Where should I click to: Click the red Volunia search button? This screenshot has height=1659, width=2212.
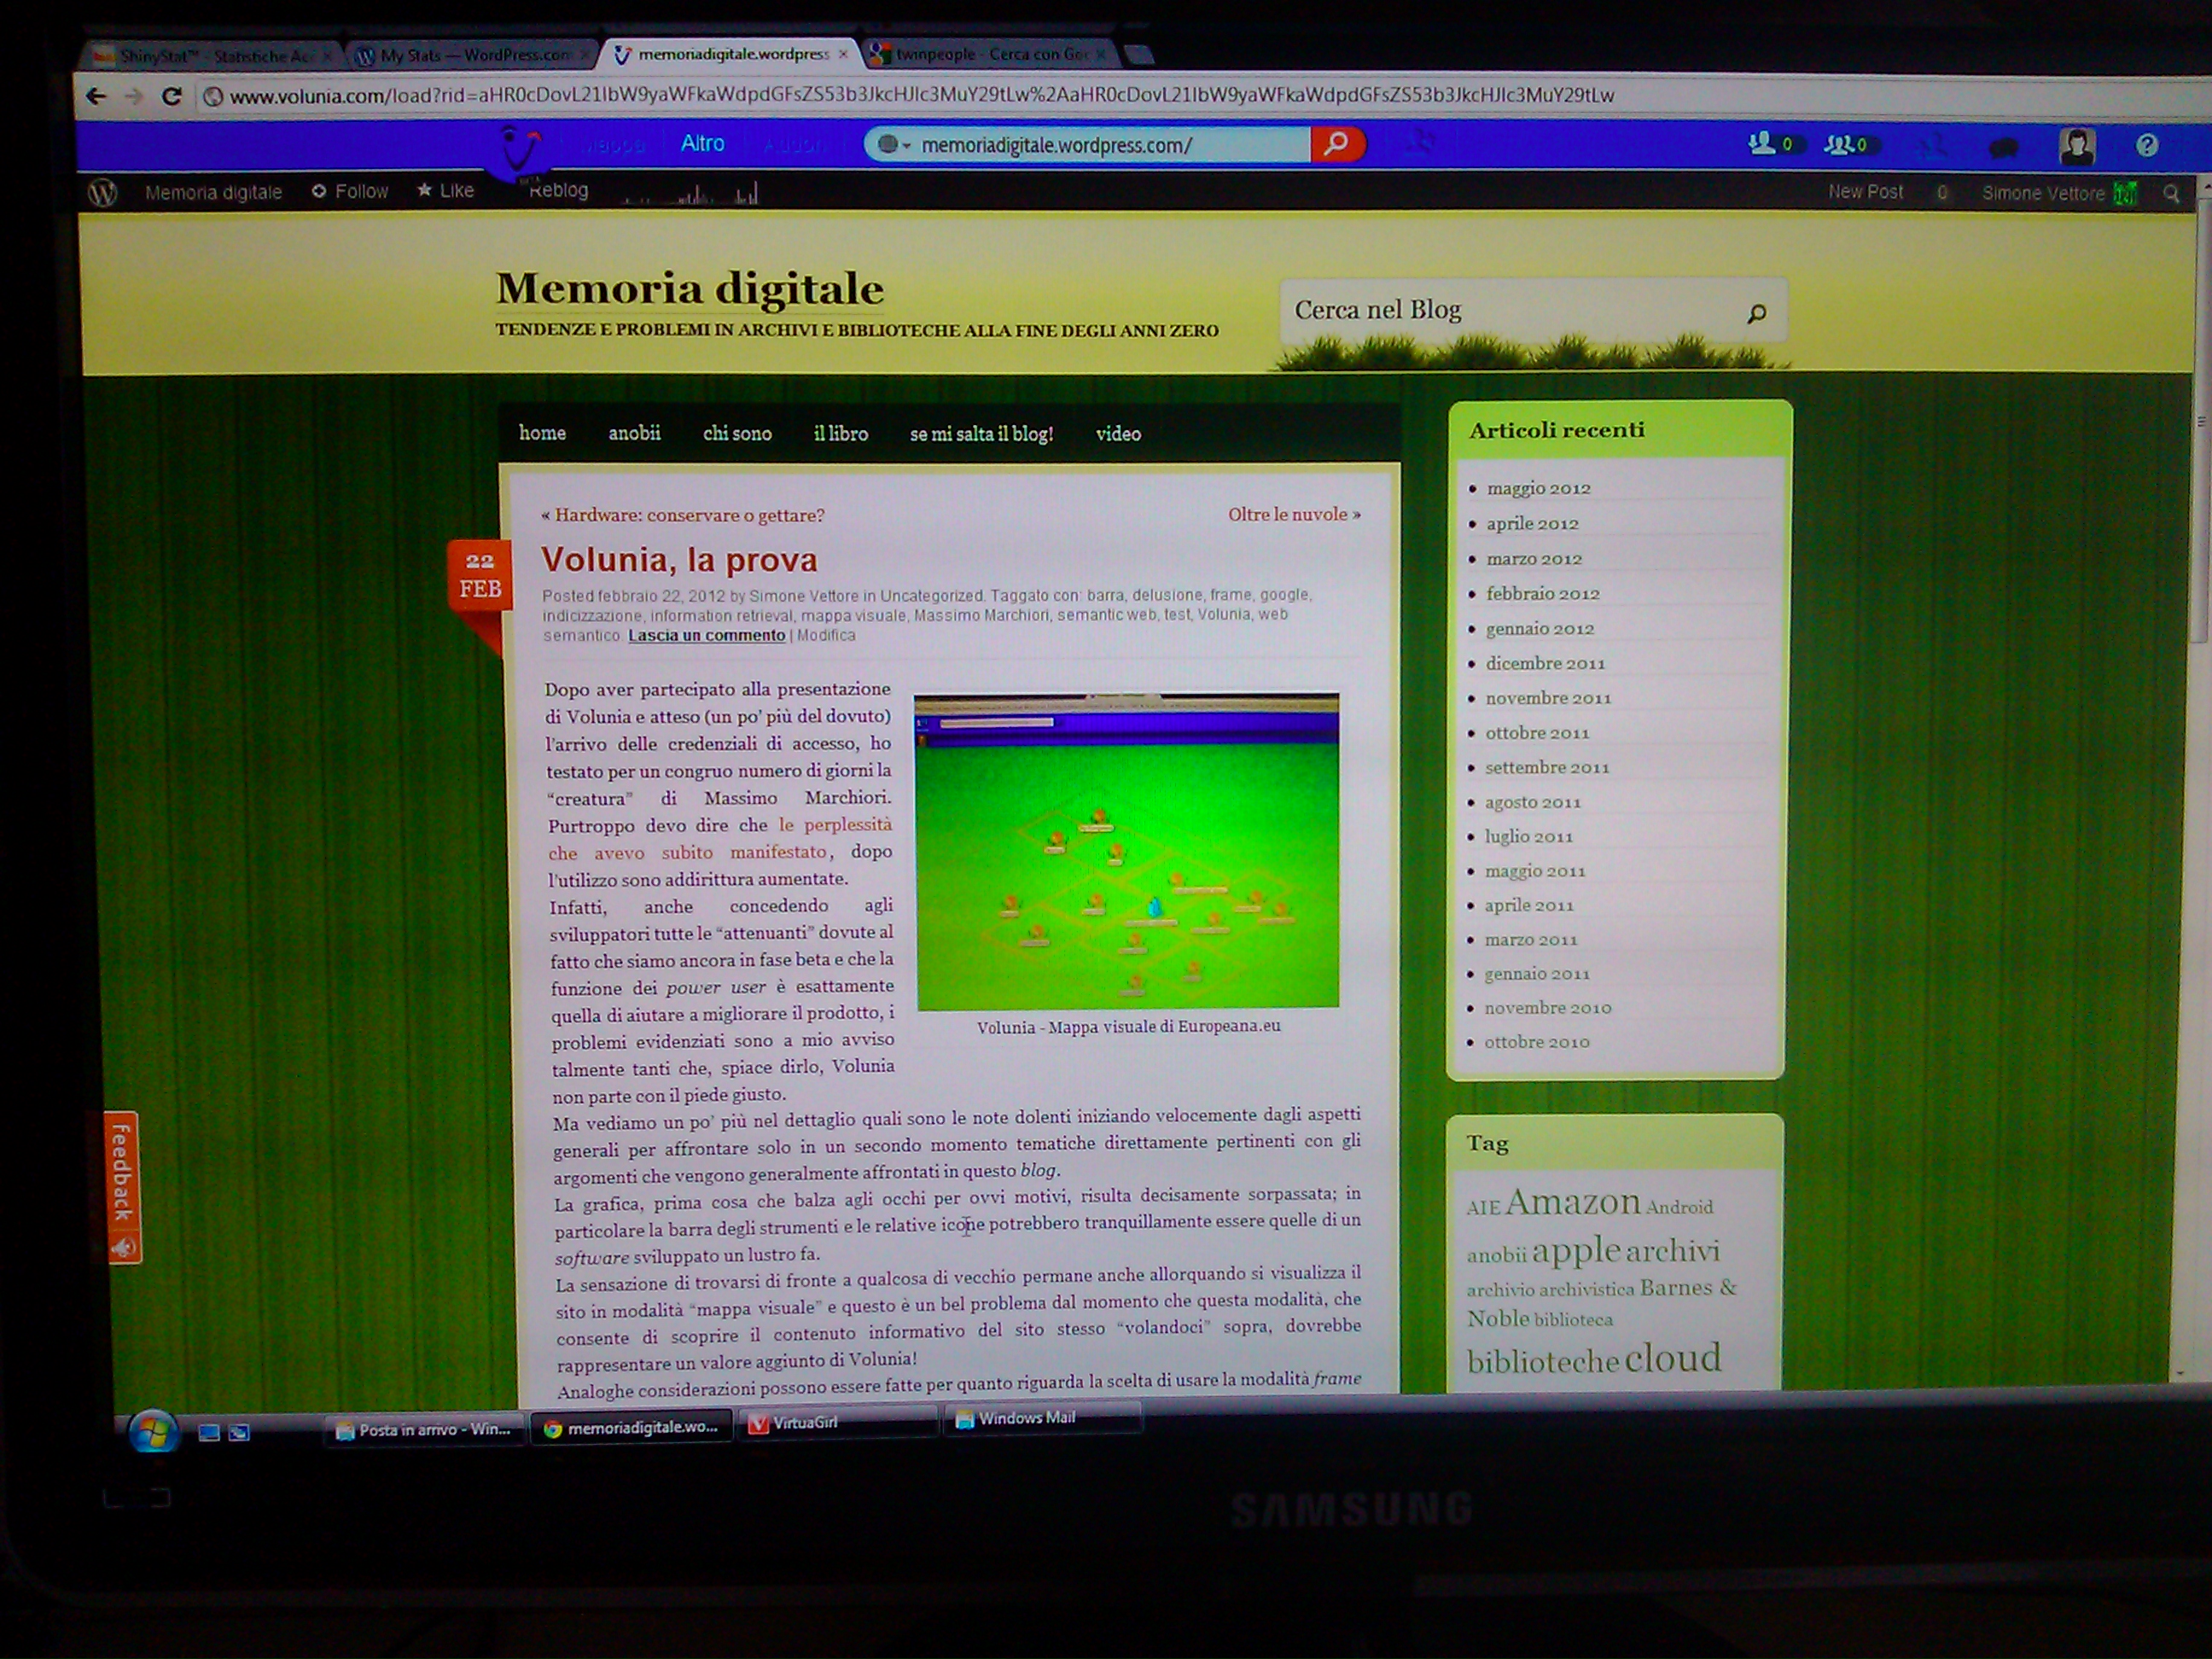(1336, 144)
